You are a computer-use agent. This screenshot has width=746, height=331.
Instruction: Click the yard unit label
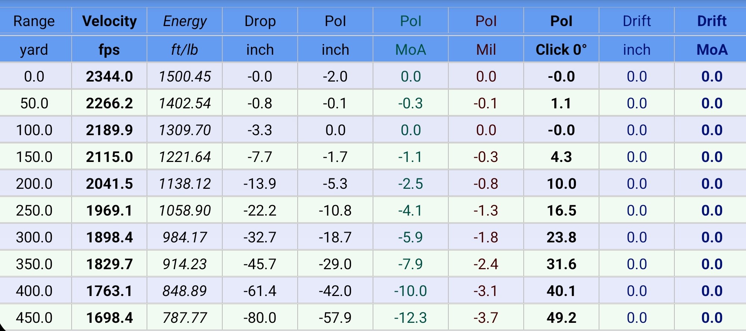pos(34,50)
